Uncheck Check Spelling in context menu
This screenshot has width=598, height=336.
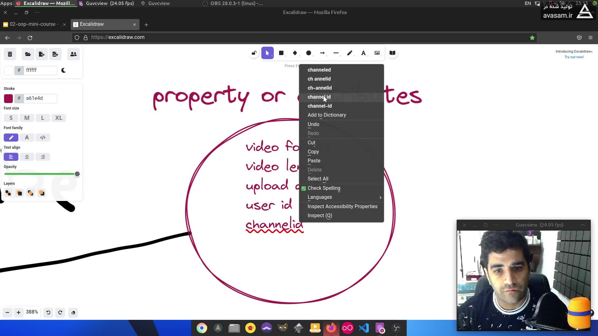click(324, 188)
